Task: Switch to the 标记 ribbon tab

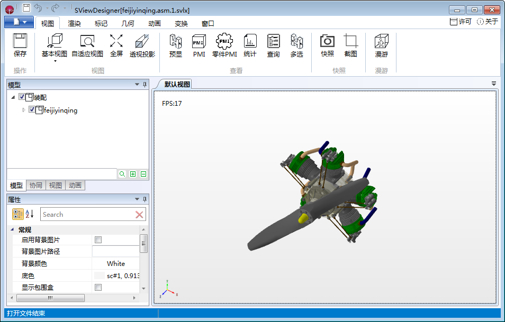Action: point(101,23)
